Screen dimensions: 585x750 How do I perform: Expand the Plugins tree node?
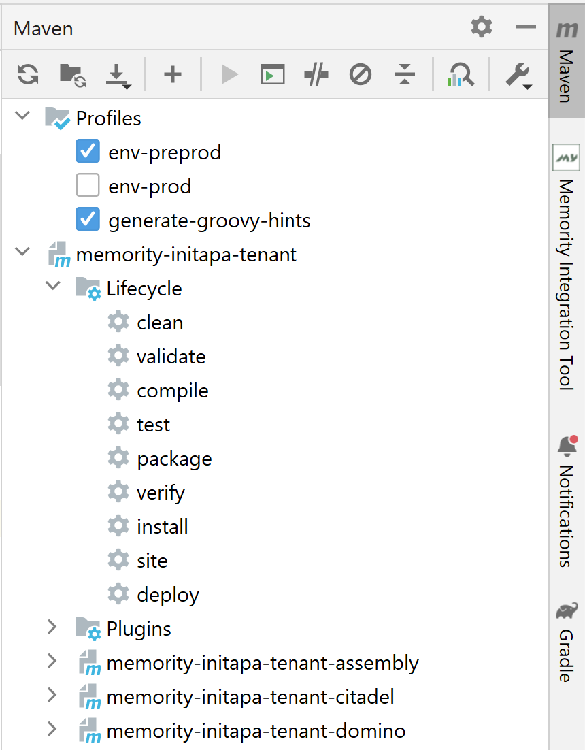coord(52,627)
